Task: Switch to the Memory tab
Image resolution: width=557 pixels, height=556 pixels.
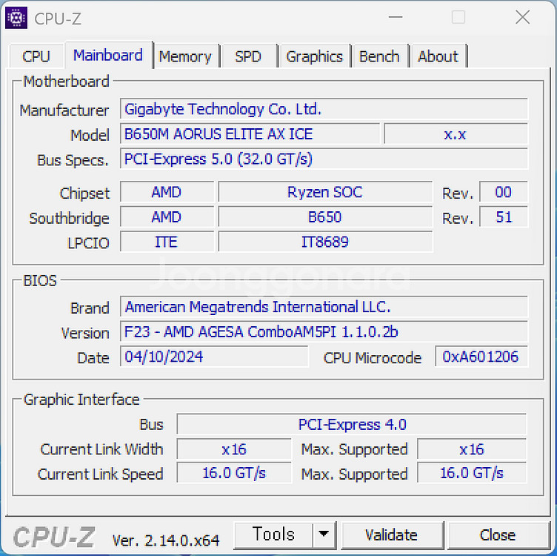Action: (x=184, y=56)
